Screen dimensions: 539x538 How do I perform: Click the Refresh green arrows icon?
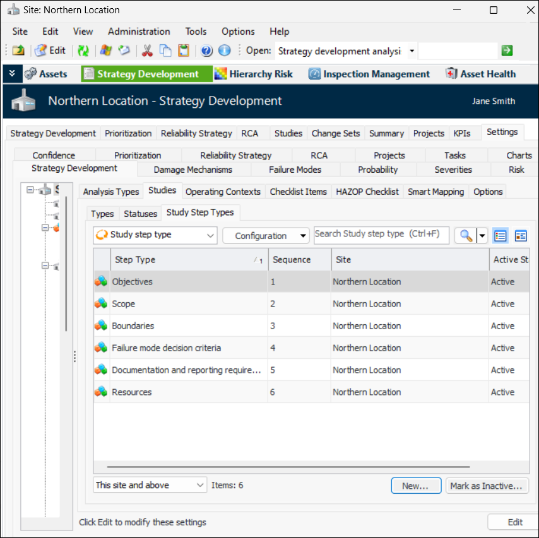[83, 51]
